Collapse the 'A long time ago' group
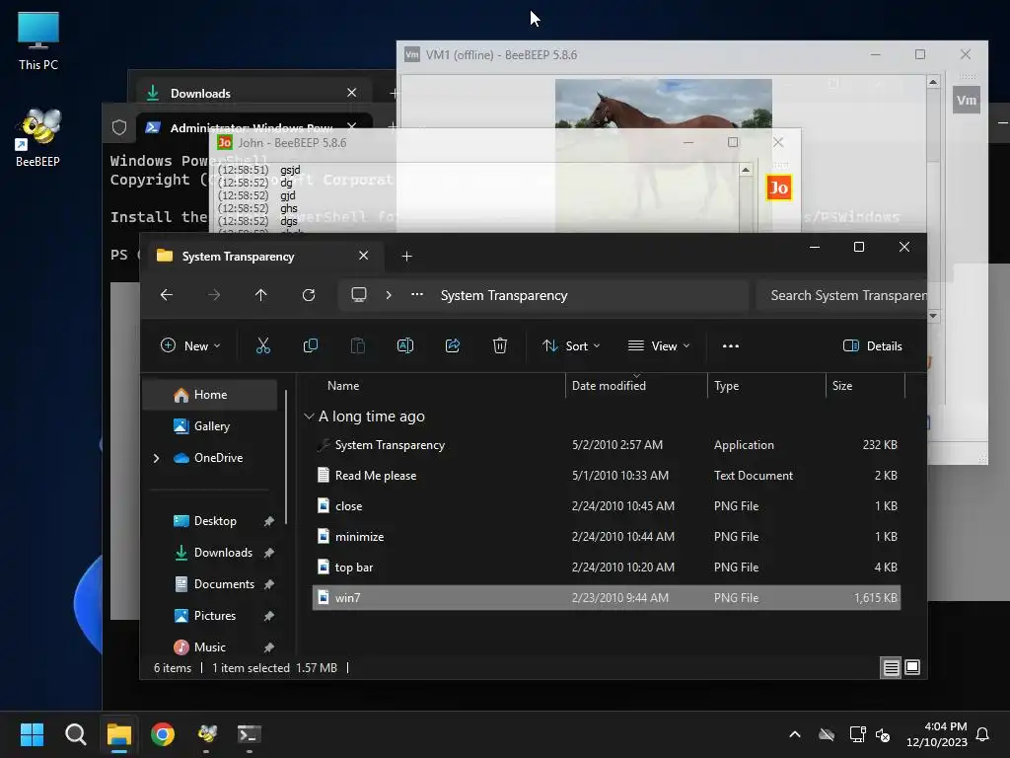The height and width of the screenshot is (758, 1010). coord(309,417)
